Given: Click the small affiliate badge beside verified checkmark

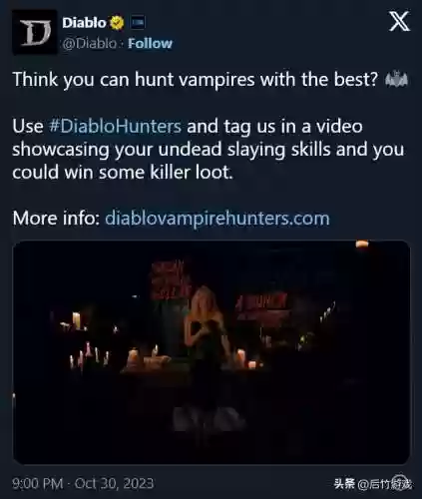Looking at the screenshot, I should point(137,22).
